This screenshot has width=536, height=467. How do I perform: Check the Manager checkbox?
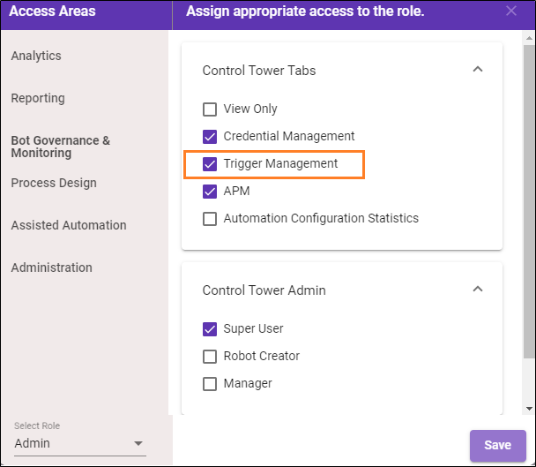coord(210,384)
